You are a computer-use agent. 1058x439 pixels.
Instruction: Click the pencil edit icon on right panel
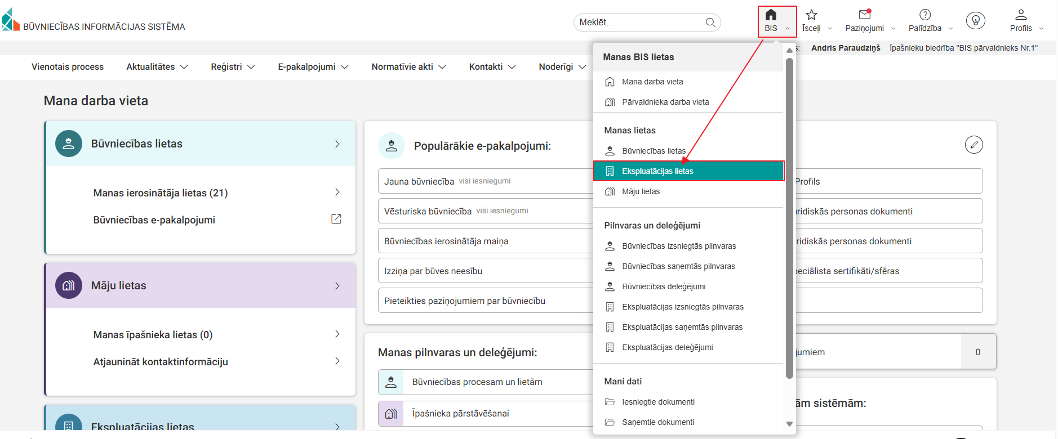[x=973, y=145]
